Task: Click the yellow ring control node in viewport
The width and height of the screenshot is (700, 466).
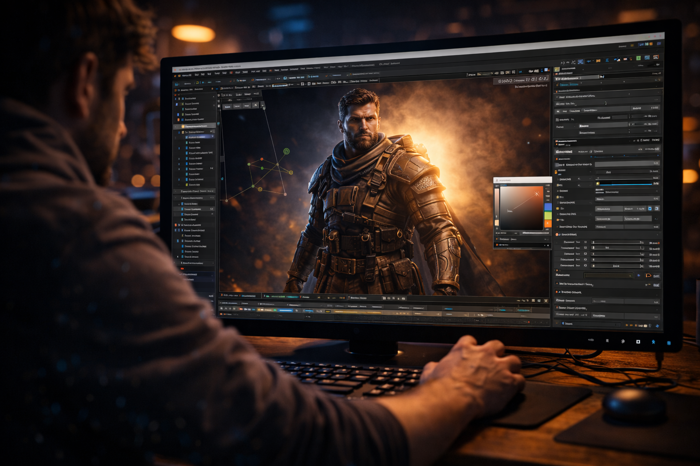Action: pyautogui.click(x=260, y=189)
